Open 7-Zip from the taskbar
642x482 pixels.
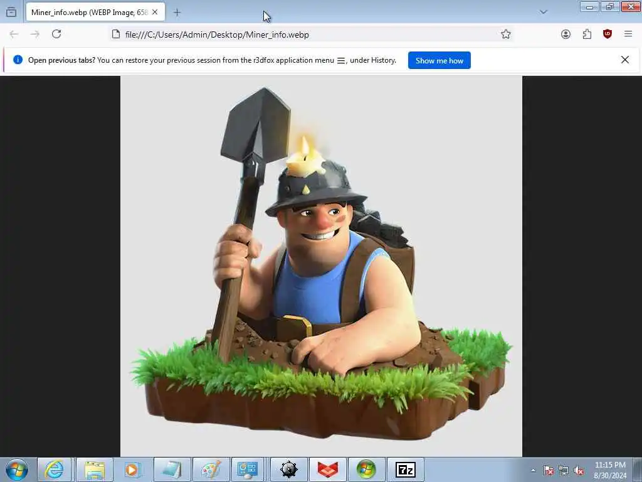(x=406, y=469)
